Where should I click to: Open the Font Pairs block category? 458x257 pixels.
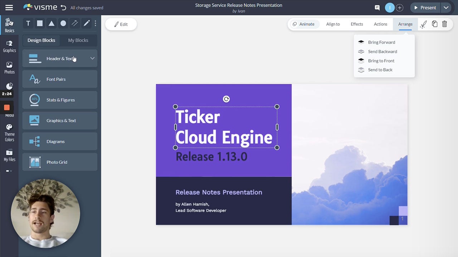pos(60,79)
